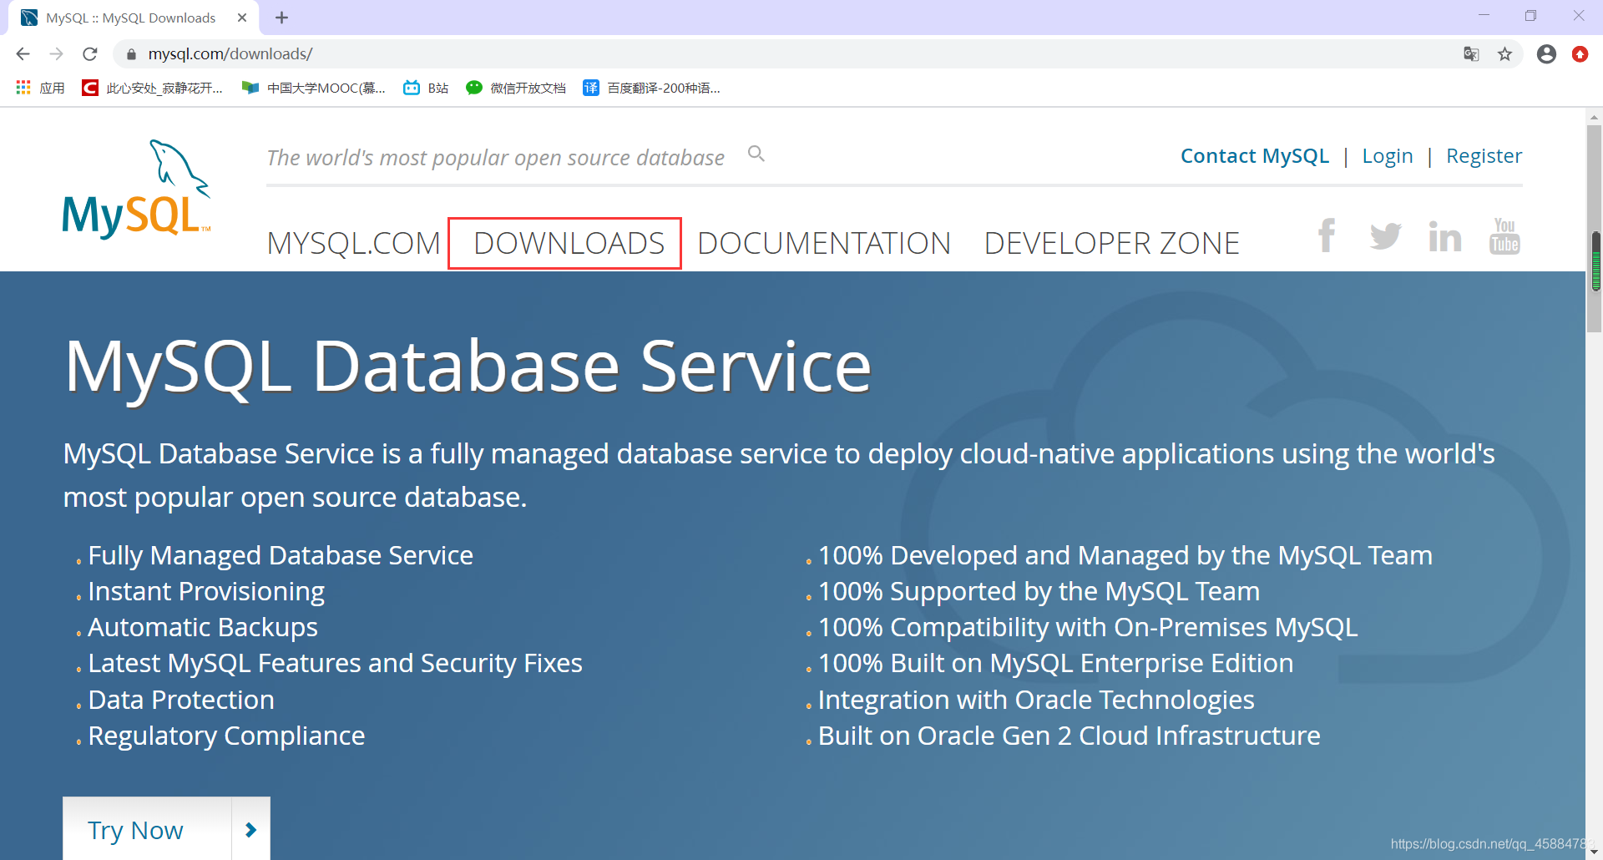
Task: Open the DOCUMENTATION menu item
Action: click(x=824, y=243)
